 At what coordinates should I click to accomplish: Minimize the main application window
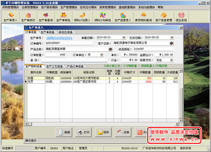200,3
